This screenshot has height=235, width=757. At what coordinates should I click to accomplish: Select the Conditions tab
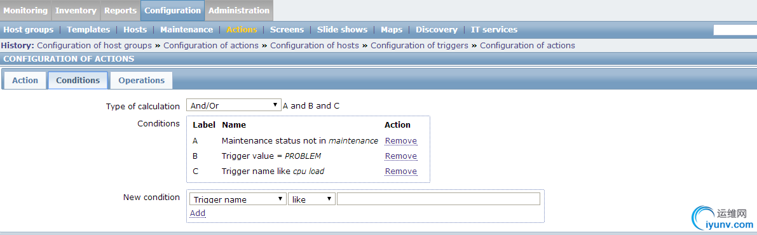tap(78, 81)
